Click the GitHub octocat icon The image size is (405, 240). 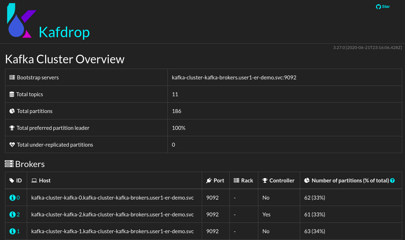pyautogui.click(x=379, y=7)
